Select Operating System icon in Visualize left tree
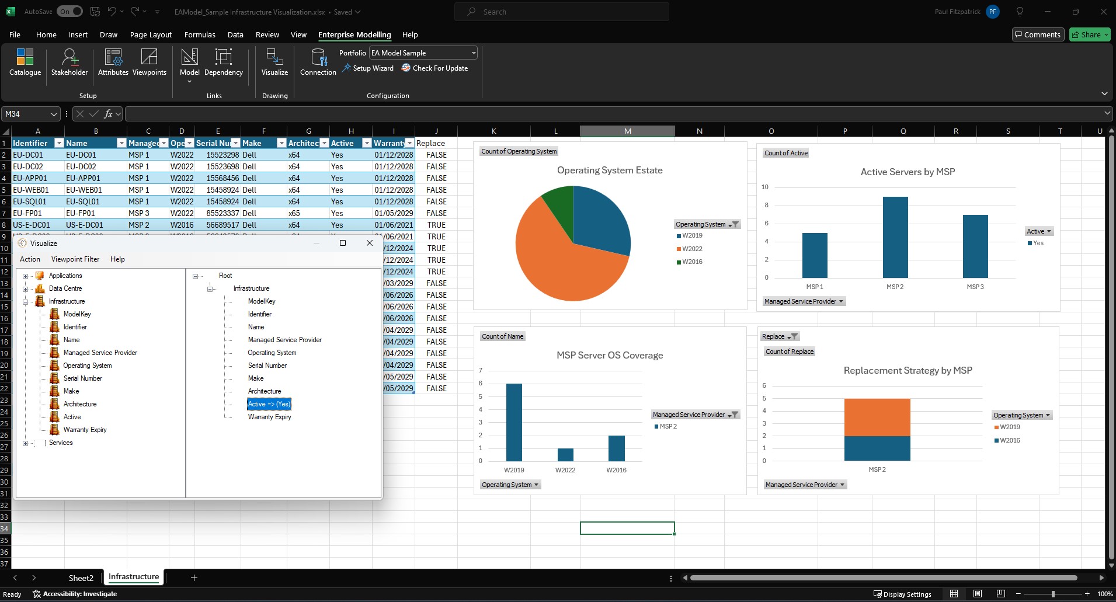 coord(54,366)
